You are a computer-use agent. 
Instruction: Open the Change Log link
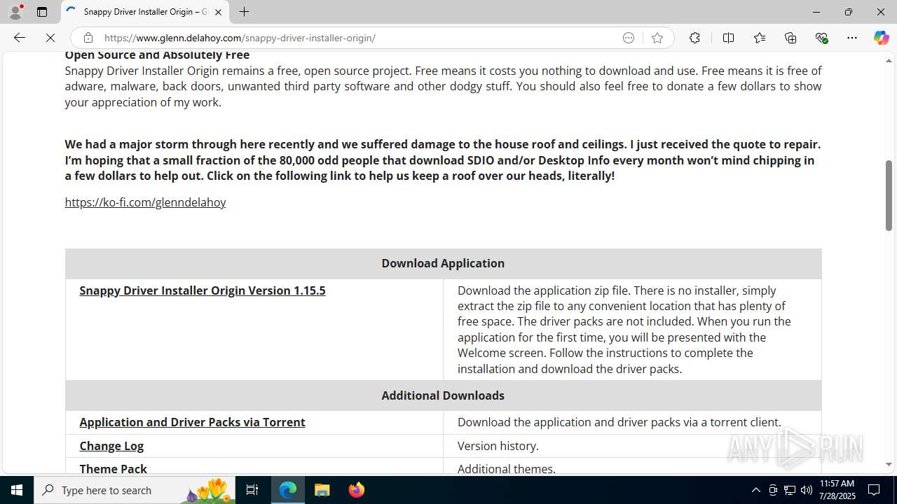coord(111,446)
